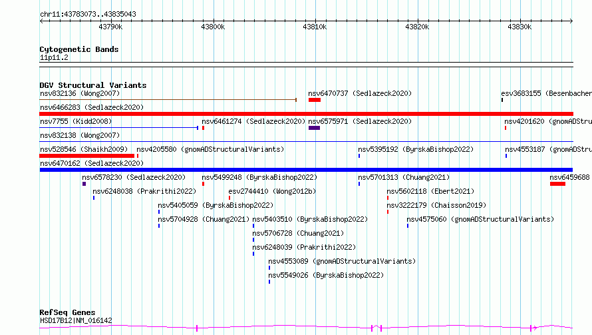The height and width of the screenshot is (335, 592).
Task: Click the nsv832136 (Wong2007) variant label
Action: coord(80,93)
